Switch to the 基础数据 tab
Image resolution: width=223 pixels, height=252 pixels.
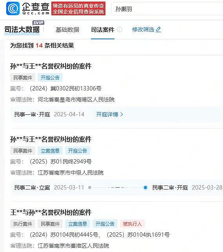67,30
